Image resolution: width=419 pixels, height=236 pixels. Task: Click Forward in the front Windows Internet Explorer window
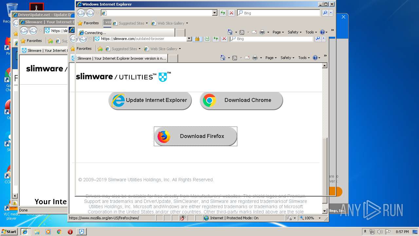pos(90,13)
